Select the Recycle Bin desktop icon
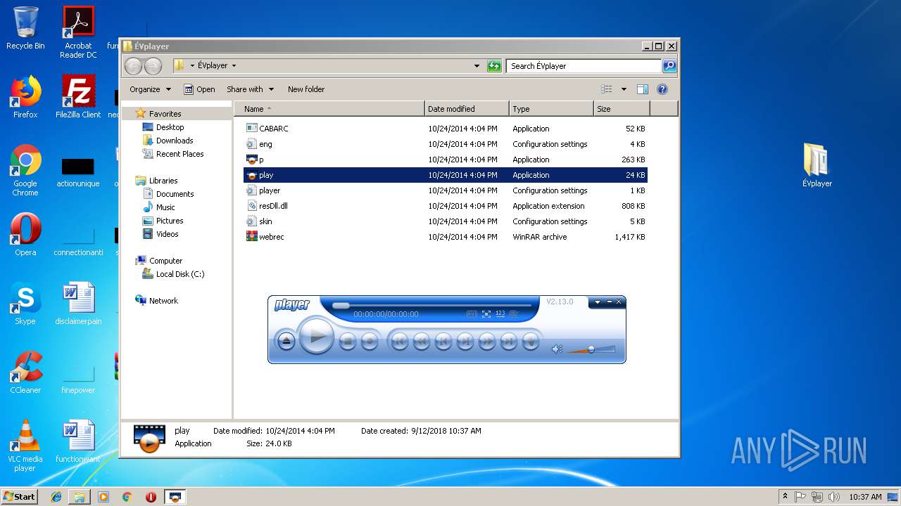 coord(25,28)
